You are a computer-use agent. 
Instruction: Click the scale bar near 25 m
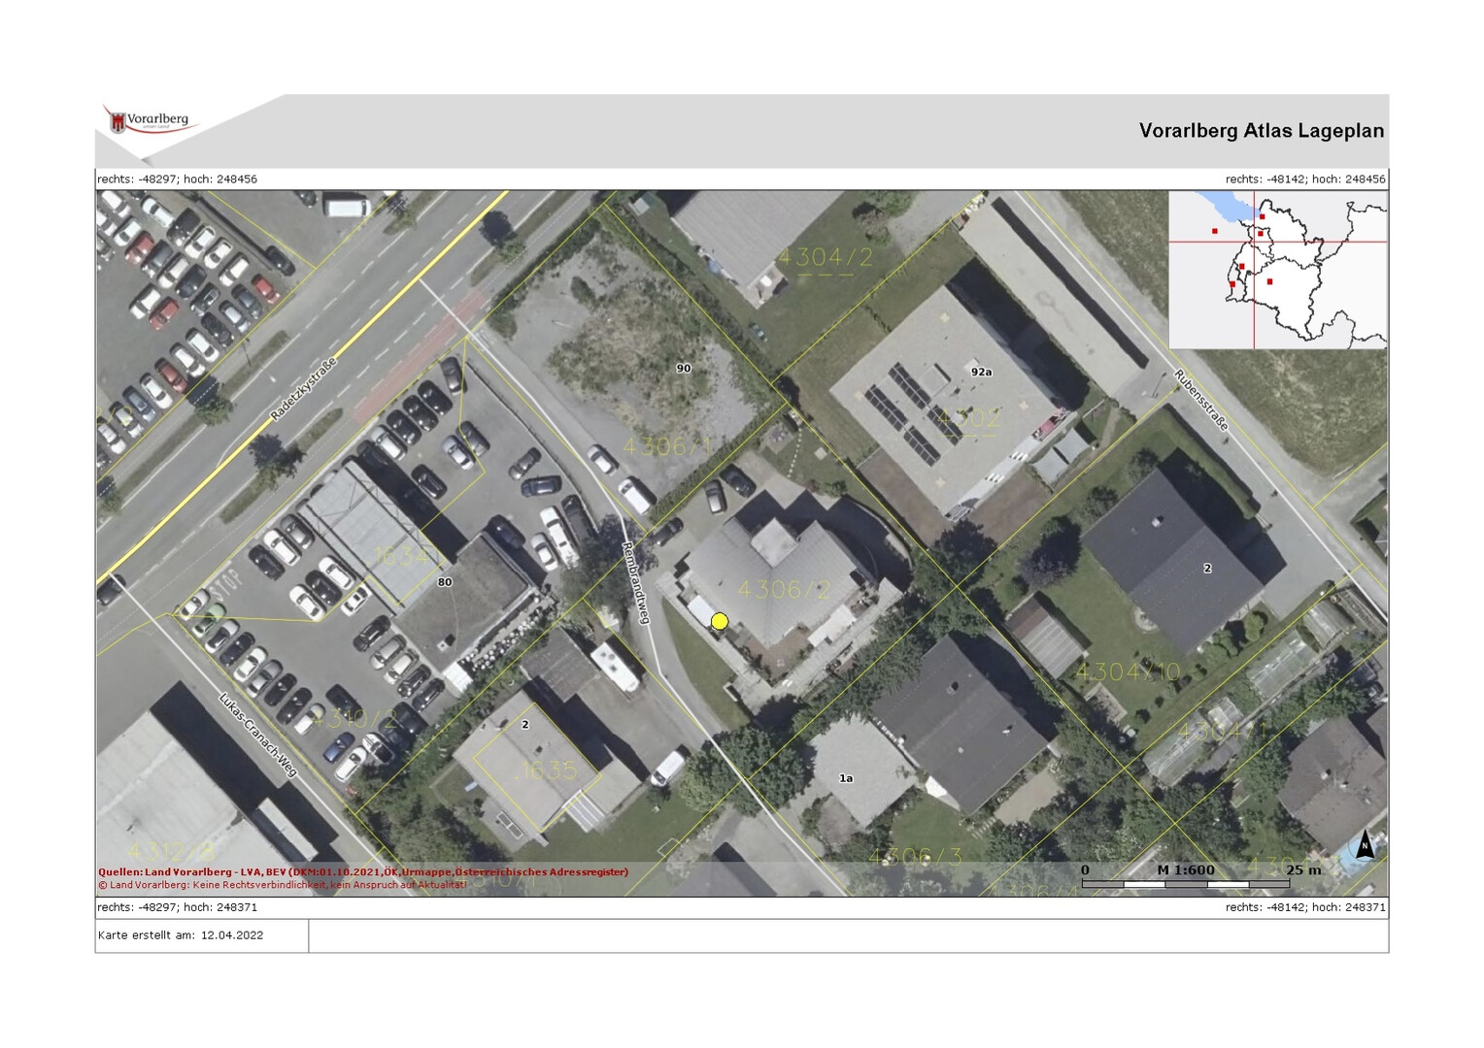[1185, 884]
